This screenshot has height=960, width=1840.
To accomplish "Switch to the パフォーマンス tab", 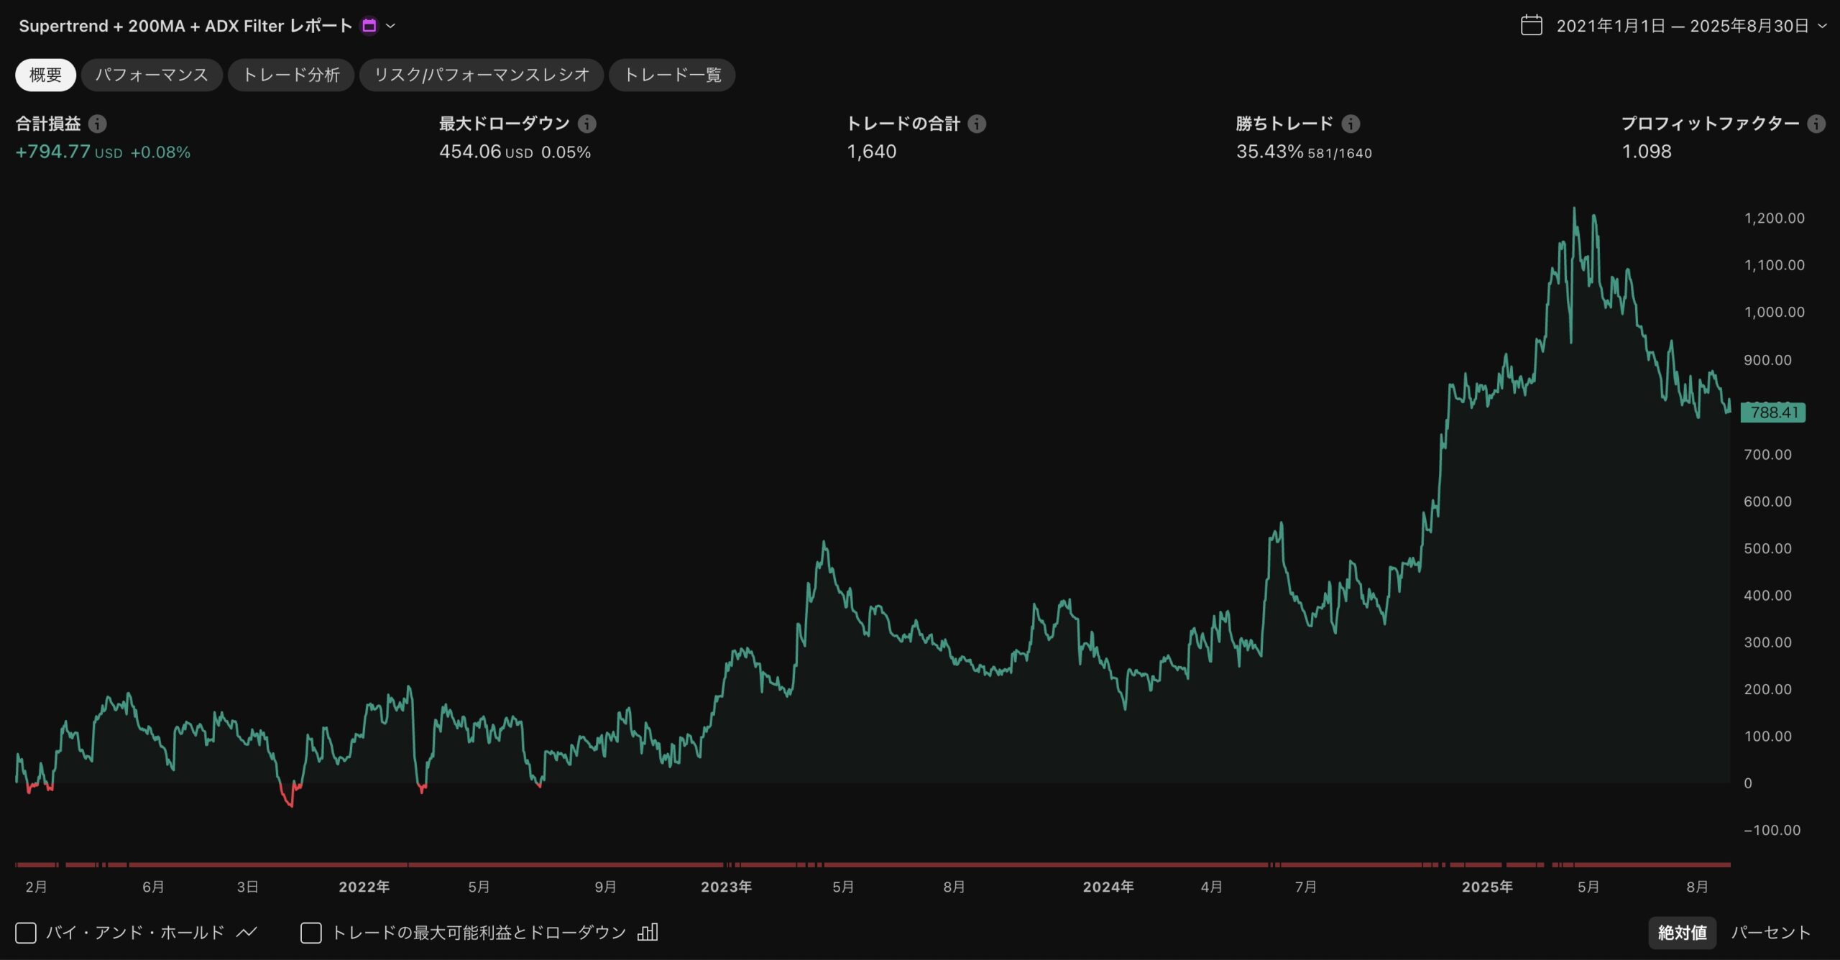I will 152,75.
